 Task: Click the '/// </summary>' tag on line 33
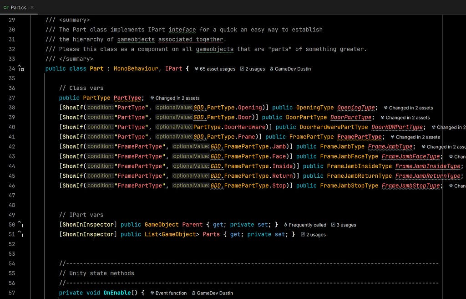[69, 59]
